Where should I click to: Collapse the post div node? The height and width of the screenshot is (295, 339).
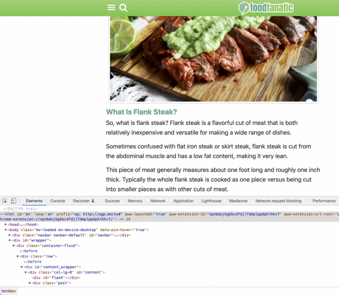[x=29, y=283]
